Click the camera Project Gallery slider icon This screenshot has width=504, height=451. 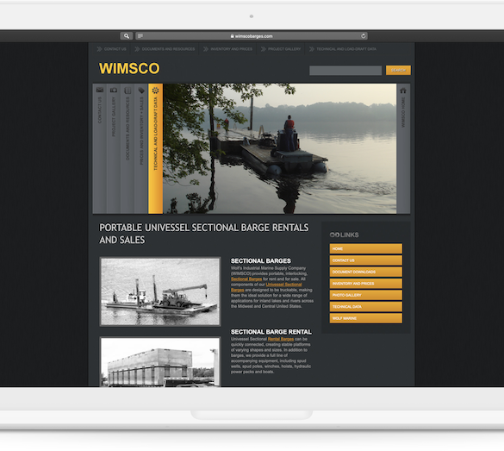pyautogui.click(x=114, y=90)
